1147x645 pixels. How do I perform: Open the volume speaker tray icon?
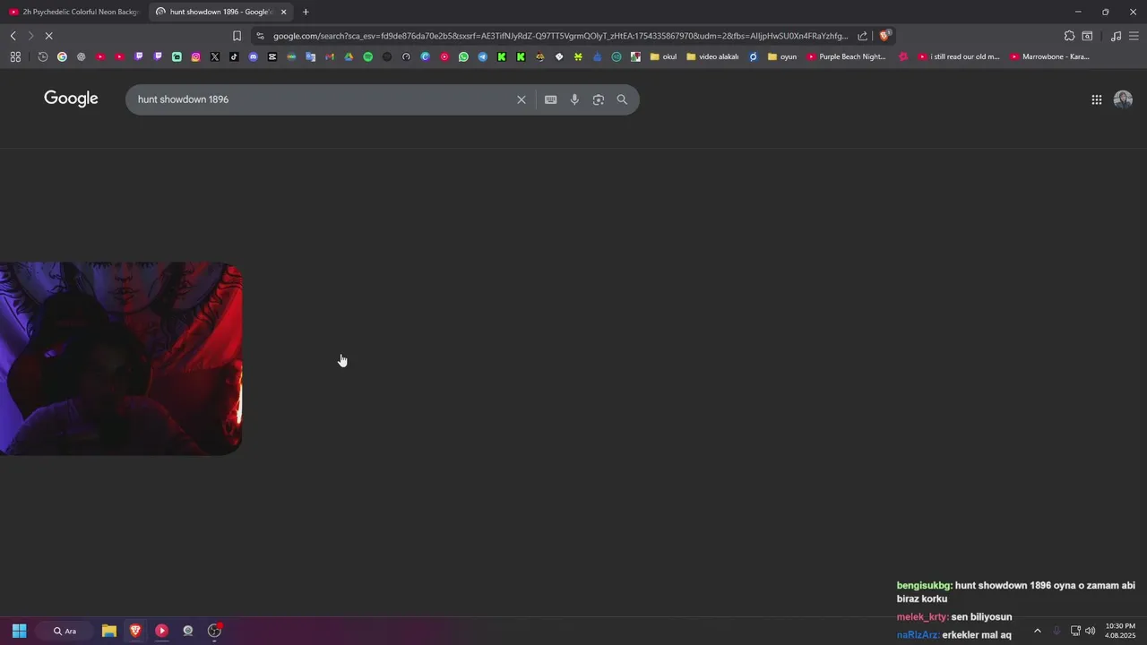pos(1091,631)
